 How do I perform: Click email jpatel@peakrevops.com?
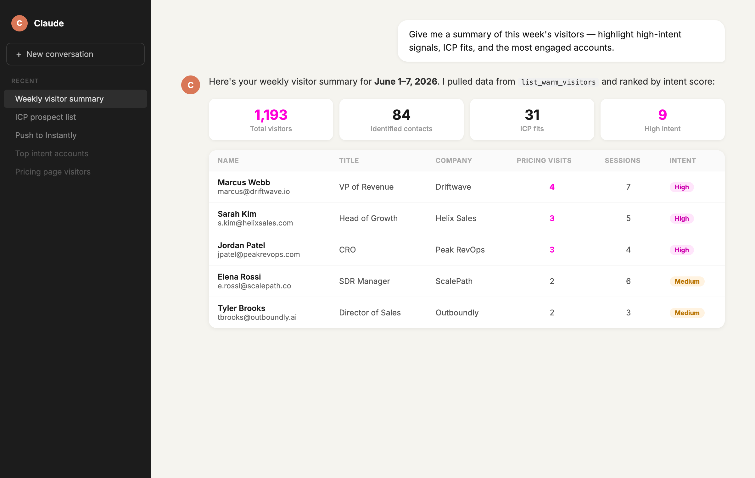pos(259,254)
